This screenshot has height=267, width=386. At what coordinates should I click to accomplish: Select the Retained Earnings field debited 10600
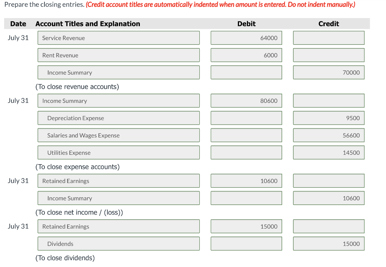119,181
